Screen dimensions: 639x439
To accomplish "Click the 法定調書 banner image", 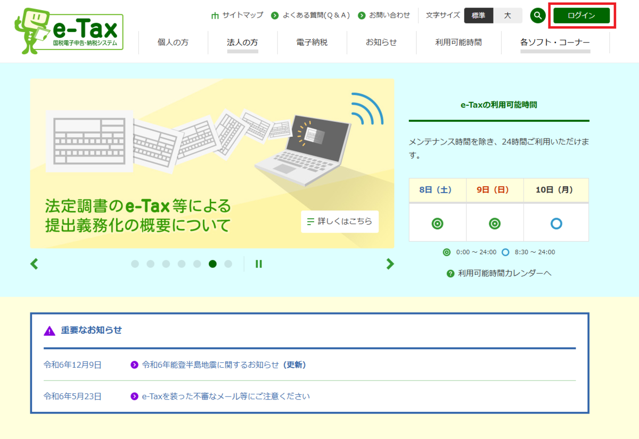I will point(212,164).
